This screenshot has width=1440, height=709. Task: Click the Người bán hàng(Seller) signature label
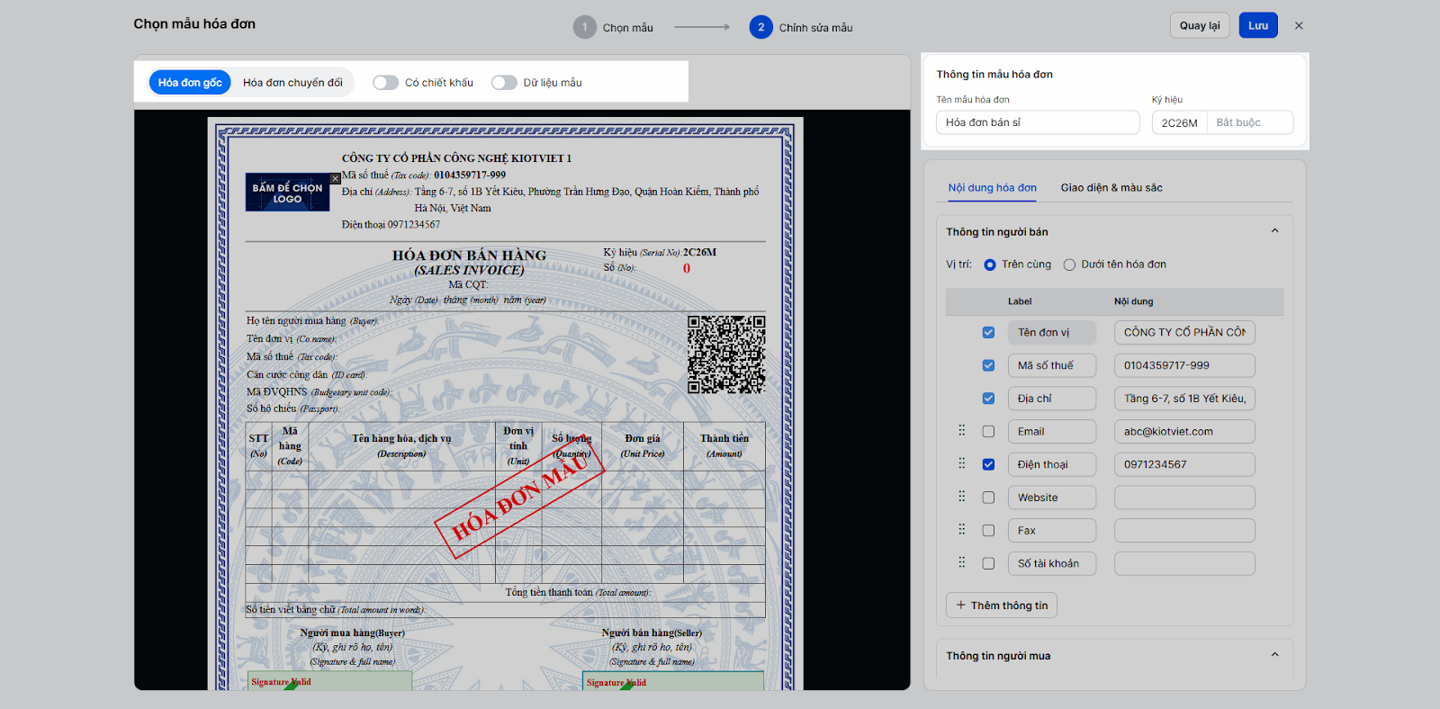652,633
